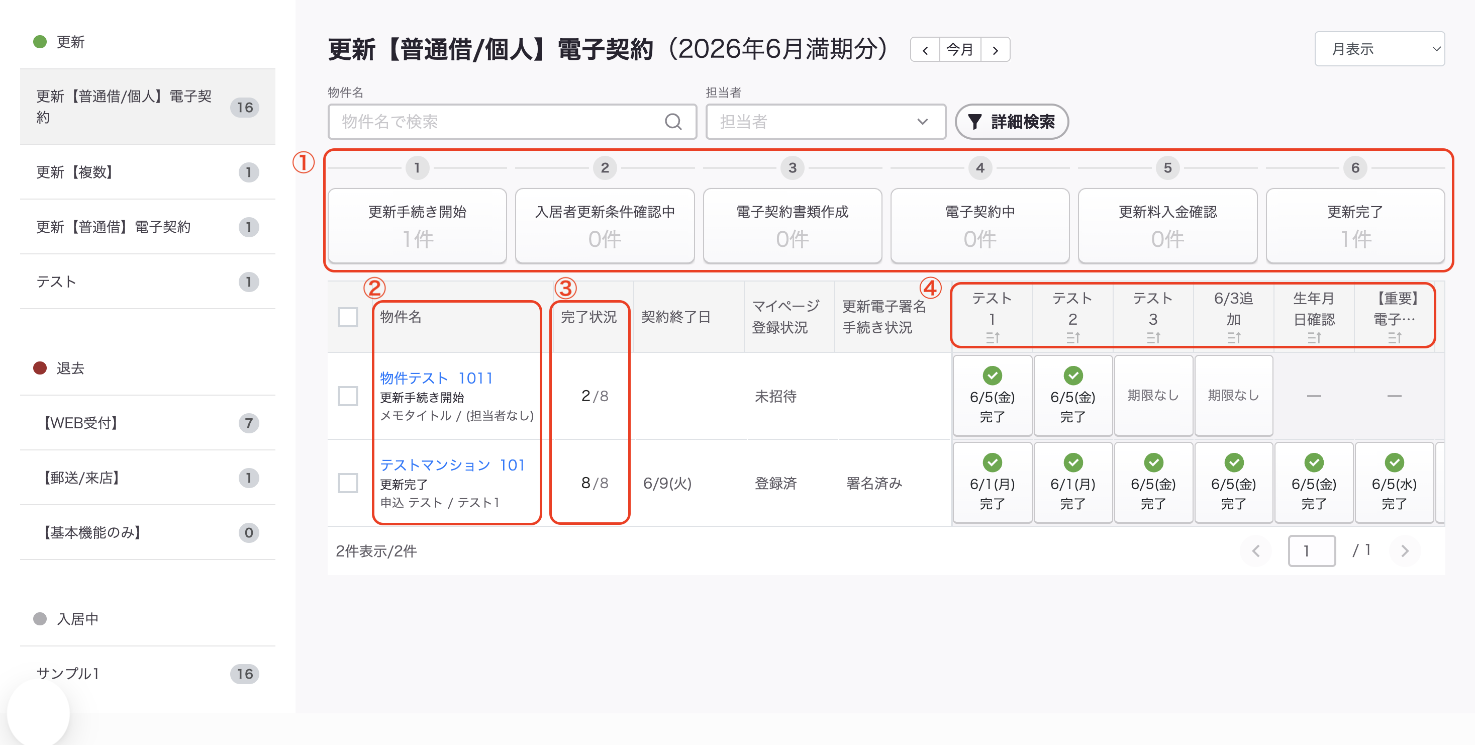Screen dimensions: 1475x745
Task: Open the 詳細検索 filter panel
Action: point(1011,121)
